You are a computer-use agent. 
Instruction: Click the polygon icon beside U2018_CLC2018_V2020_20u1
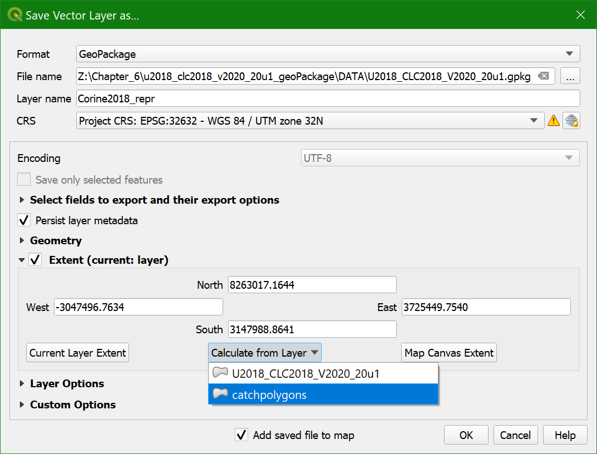[x=220, y=373]
